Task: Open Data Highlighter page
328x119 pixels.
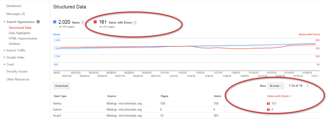Action: click(x=20, y=33)
